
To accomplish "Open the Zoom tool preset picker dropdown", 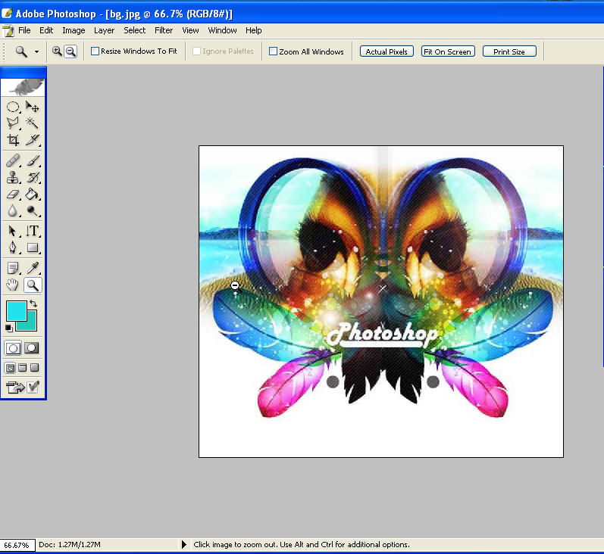I will 36,51.
